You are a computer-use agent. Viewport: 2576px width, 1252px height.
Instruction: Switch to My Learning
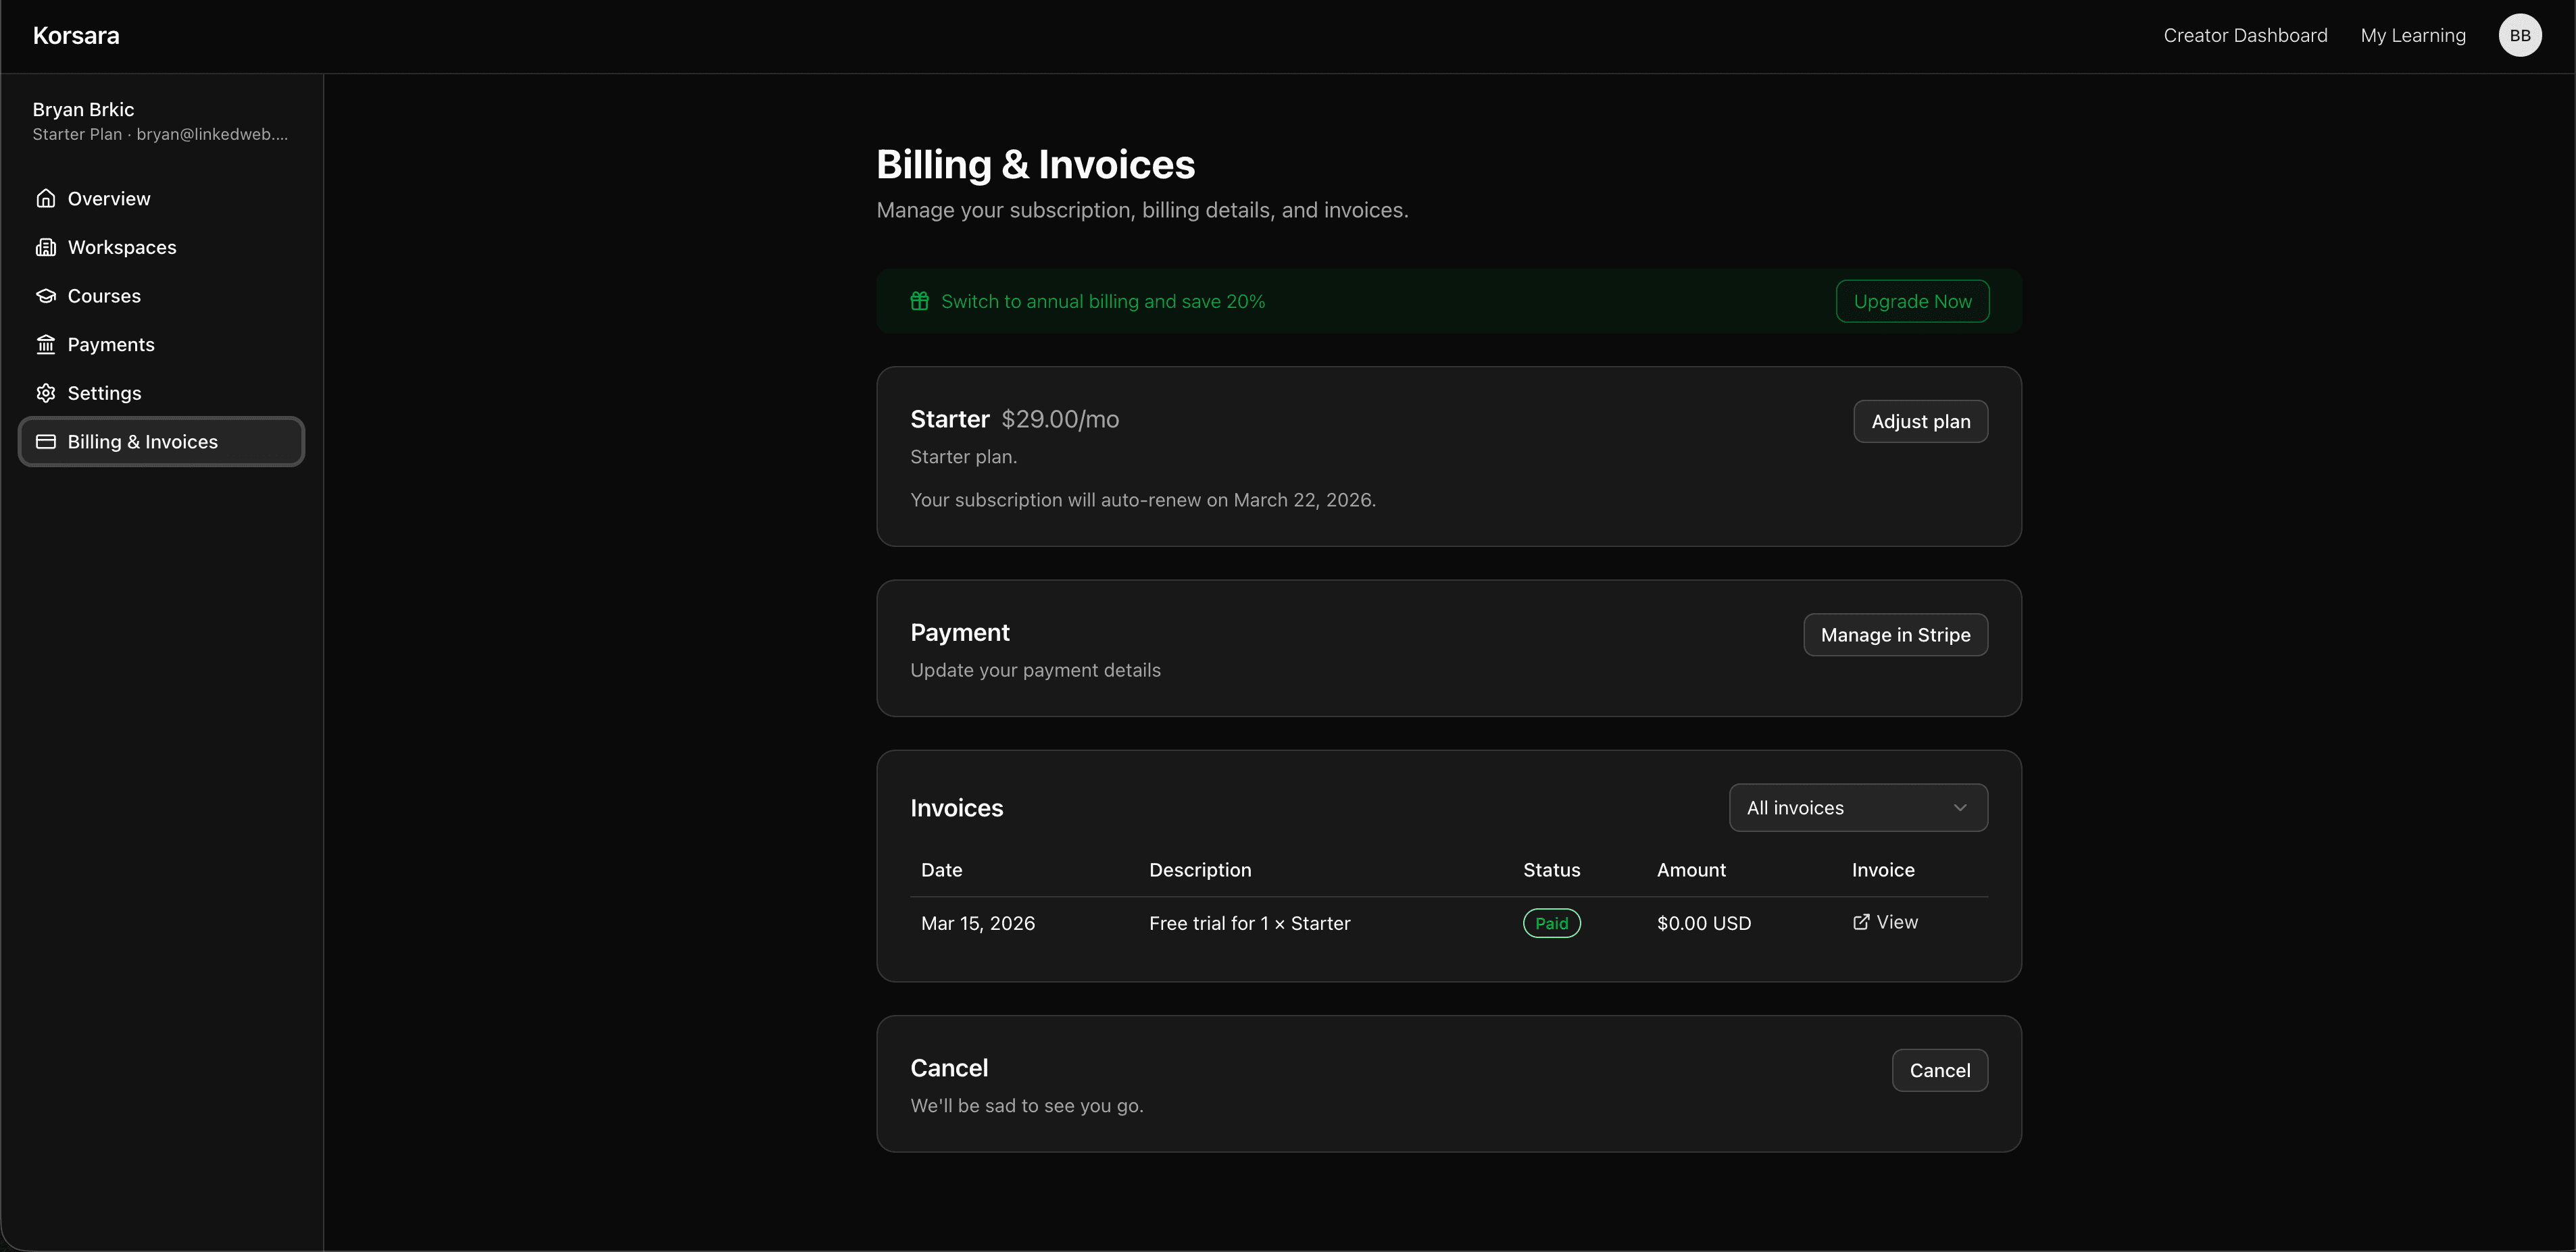2413,35
